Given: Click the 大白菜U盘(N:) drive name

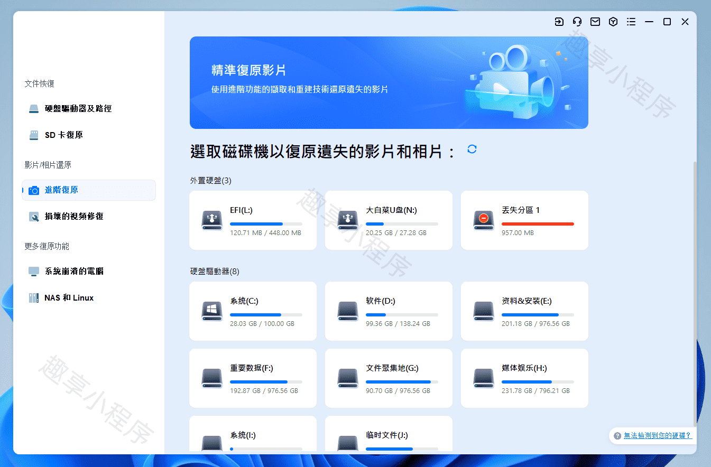Looking at the screenshot, I should click(x=391, y=210).
